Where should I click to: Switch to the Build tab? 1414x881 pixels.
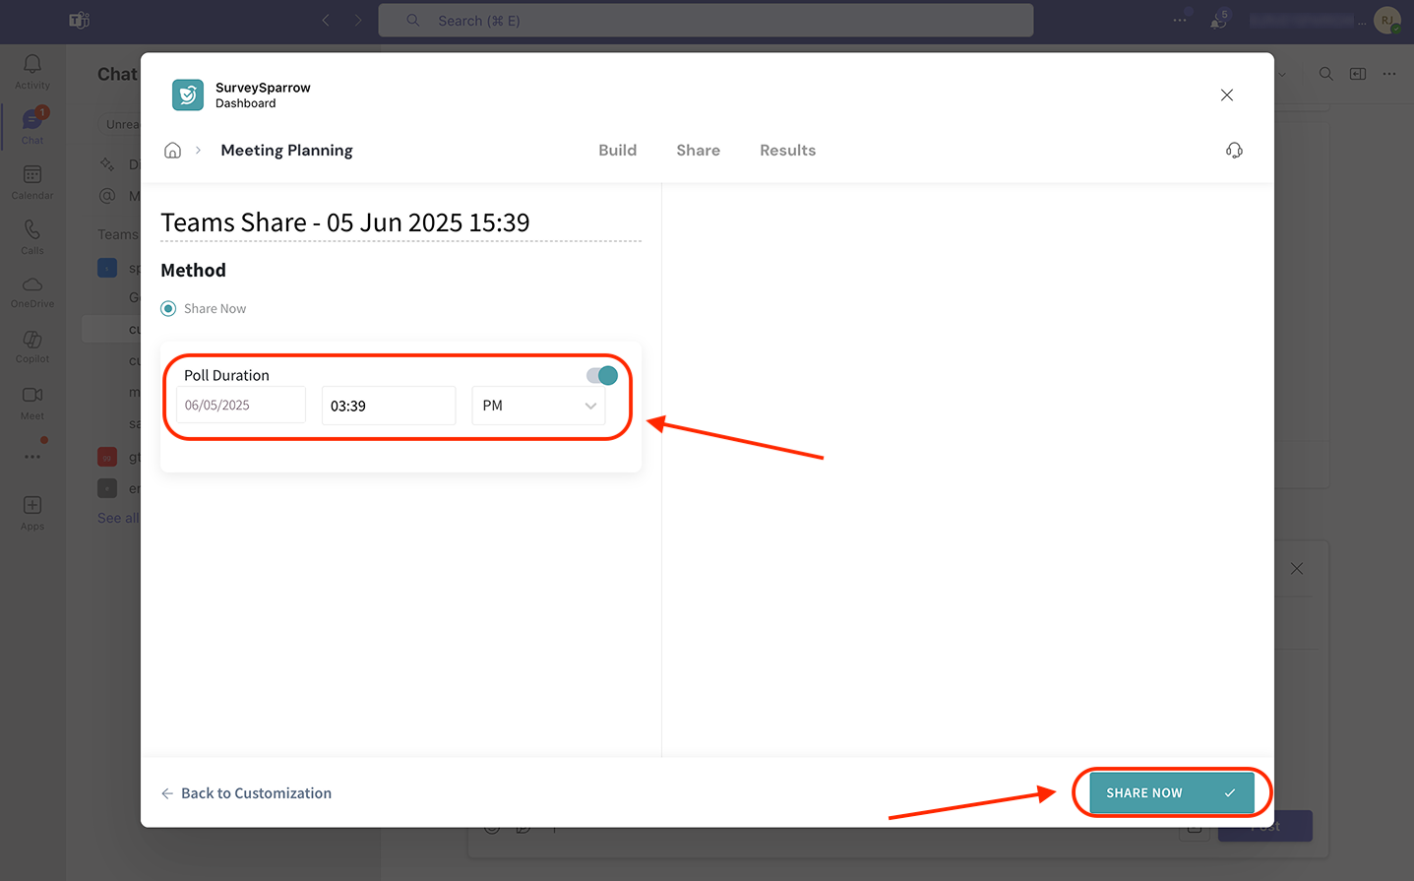(617, 151)
